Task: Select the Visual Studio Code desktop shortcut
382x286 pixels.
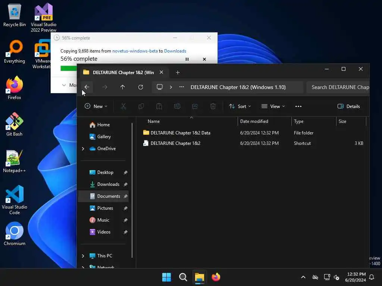Action: point(15,200)
